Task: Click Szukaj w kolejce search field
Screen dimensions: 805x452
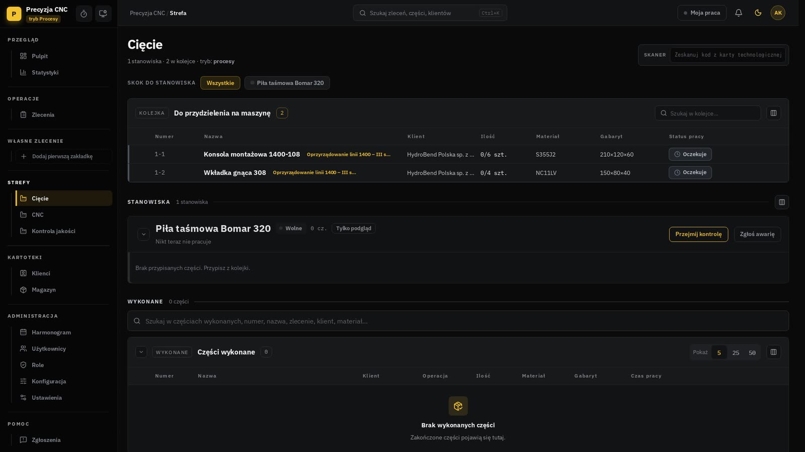Action: tap(708, 113)
